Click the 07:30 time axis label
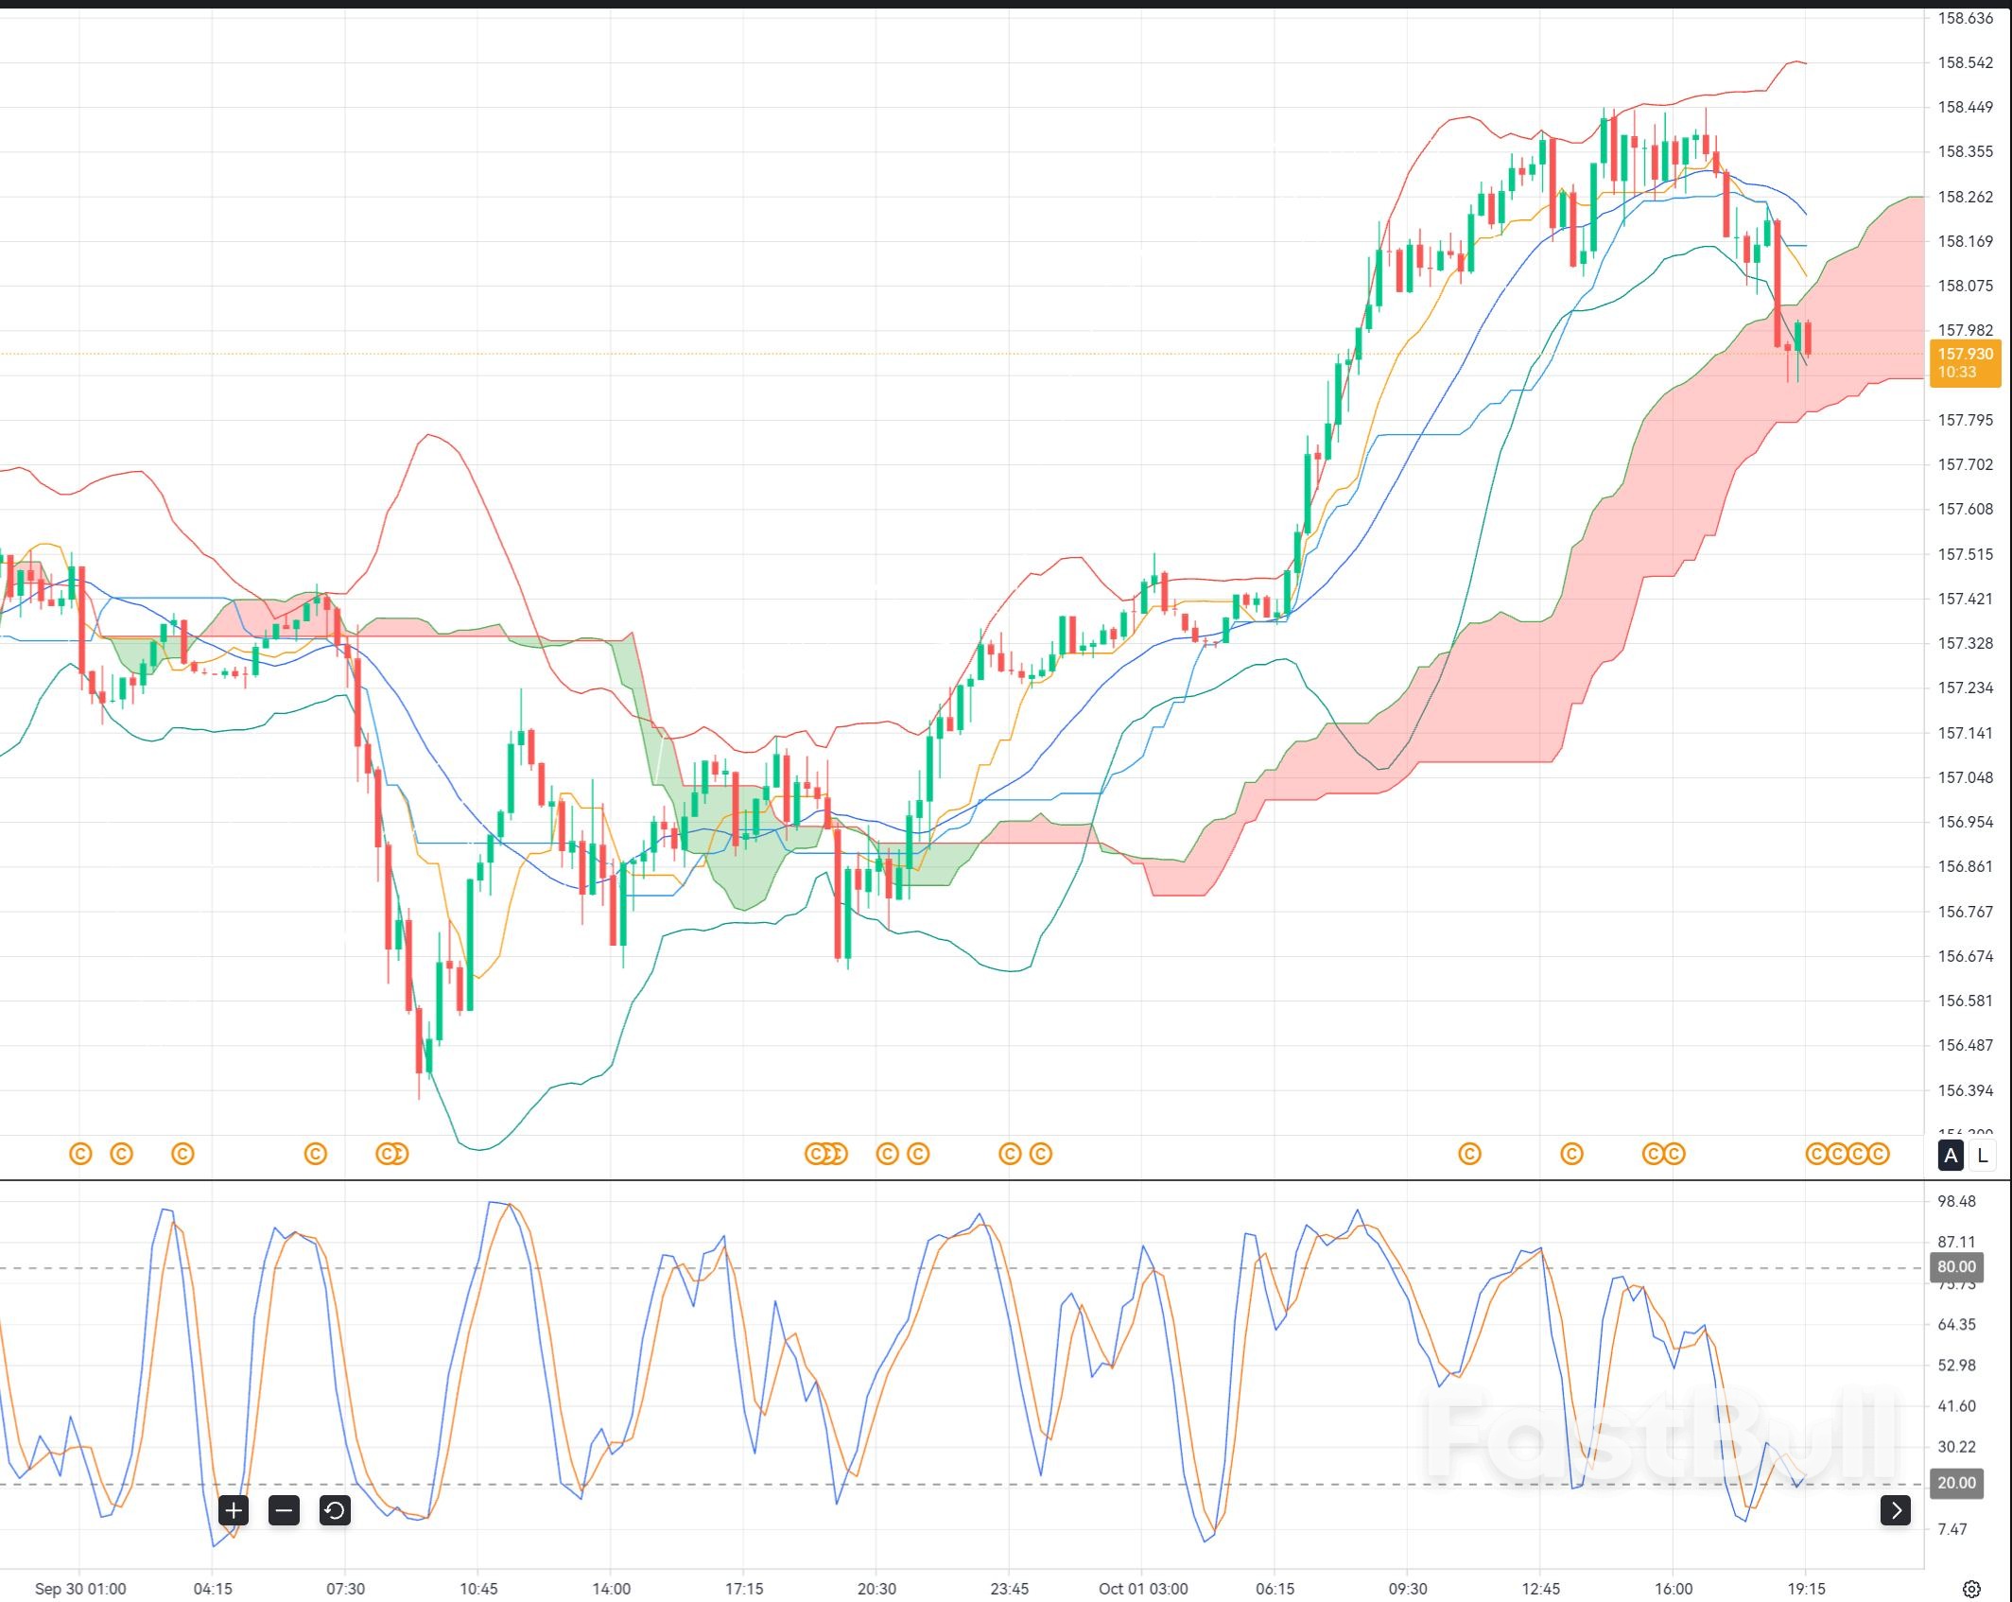2012x1602 pixels. pos(345,1589)
